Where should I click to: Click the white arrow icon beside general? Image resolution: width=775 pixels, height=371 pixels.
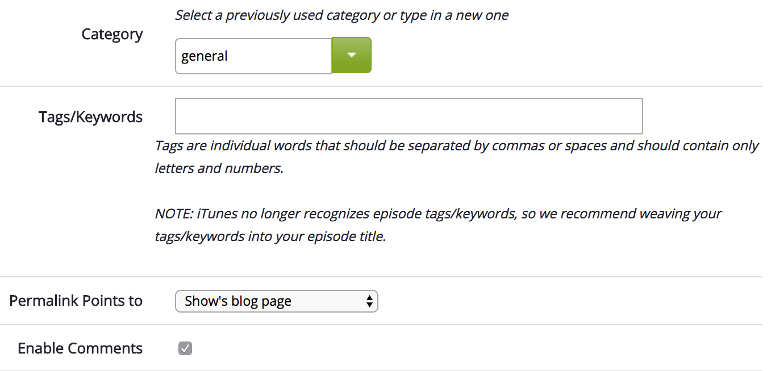pos(352,55)
